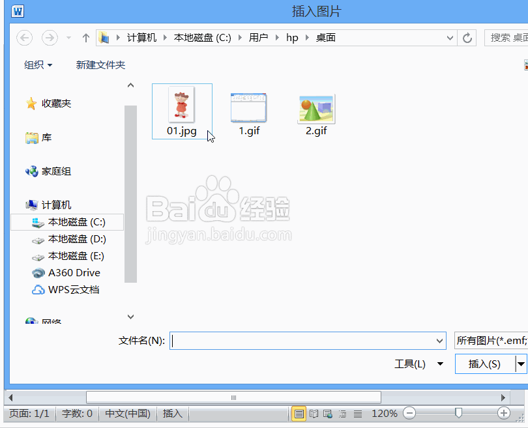Go up one folder level
This screenshot has width=528, height=428.
click(86, 38)
